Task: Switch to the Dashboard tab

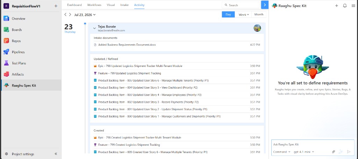Action: click(x=74, y=5)
